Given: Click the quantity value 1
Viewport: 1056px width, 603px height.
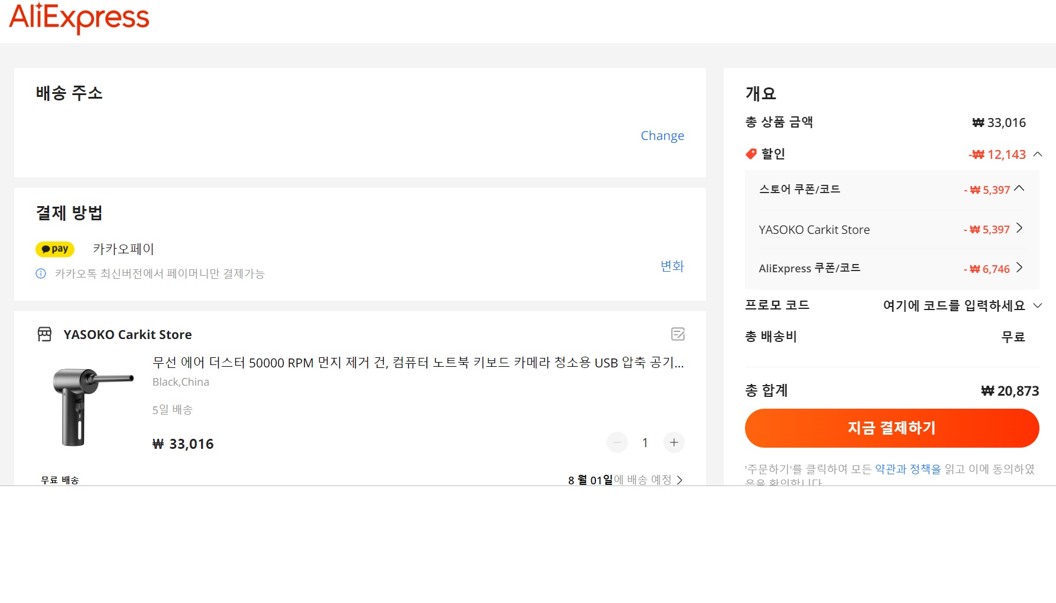Looking at the screenshot, I should (x=645, y=442).
